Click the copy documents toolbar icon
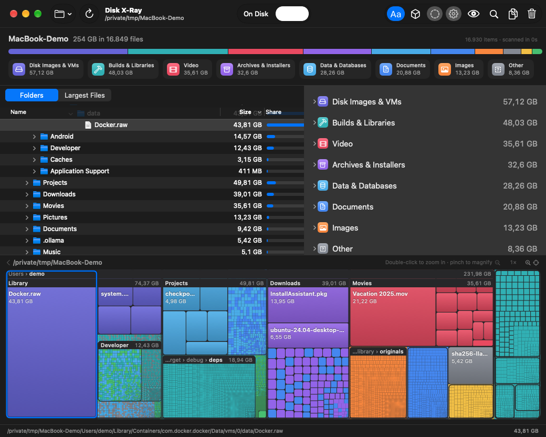The image size is (546, 437). click(512, 14)
